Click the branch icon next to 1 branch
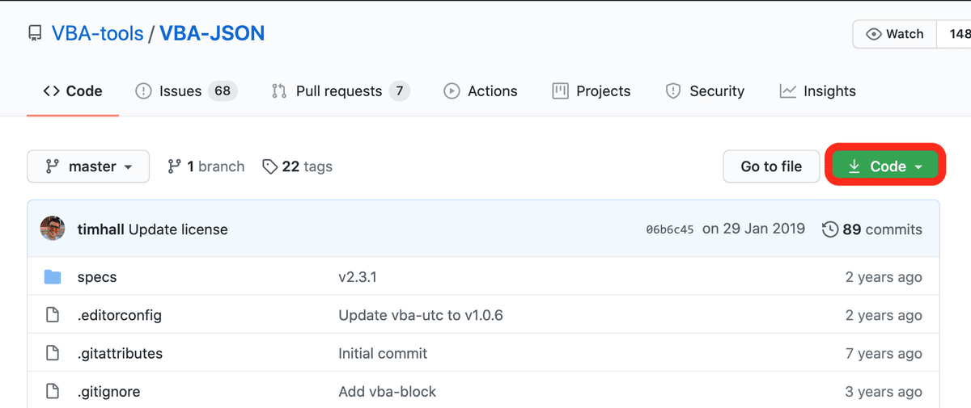 click(174, 166)
